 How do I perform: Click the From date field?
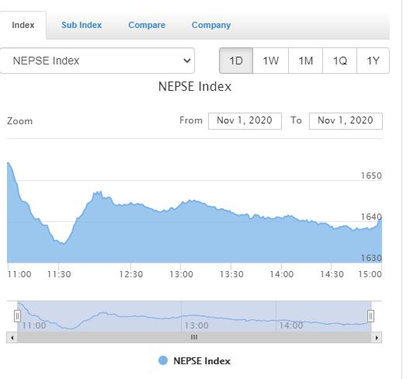tap(245, 121)
